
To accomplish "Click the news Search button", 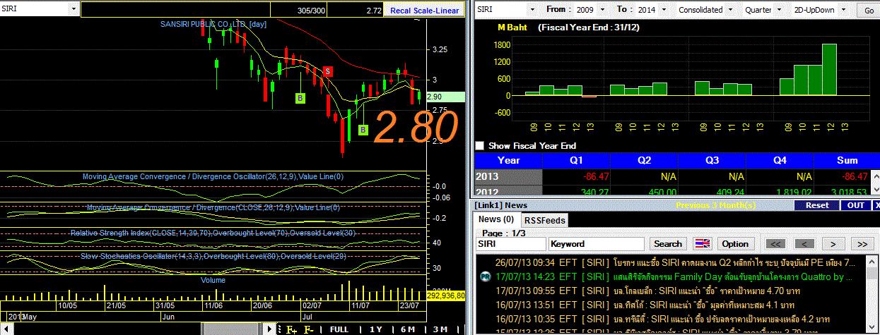I will coord(668,243).
